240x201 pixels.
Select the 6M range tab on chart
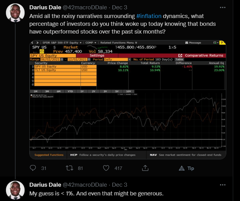[x=59, y=91]
